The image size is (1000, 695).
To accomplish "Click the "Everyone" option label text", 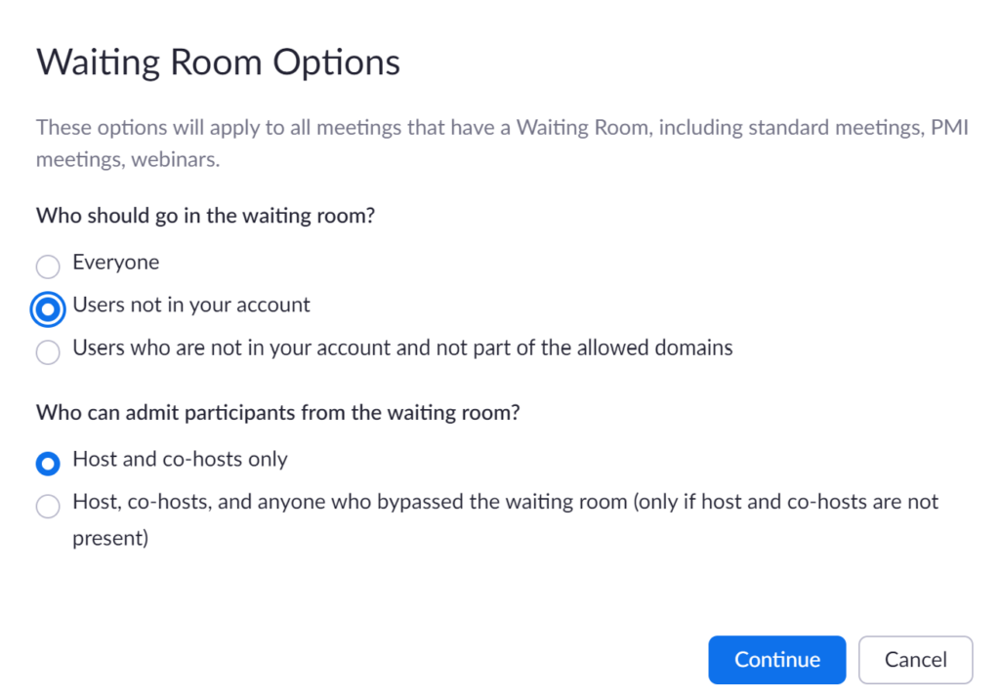I will coord(115,263).
